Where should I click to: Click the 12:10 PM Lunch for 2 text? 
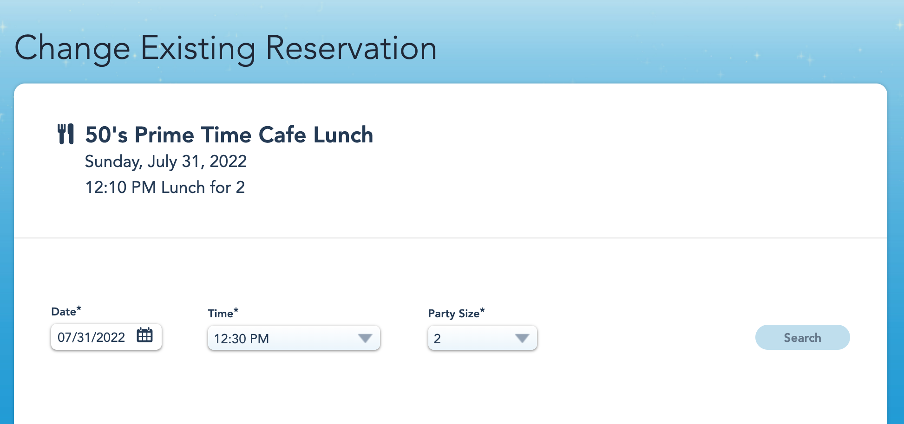pos(165,187)
